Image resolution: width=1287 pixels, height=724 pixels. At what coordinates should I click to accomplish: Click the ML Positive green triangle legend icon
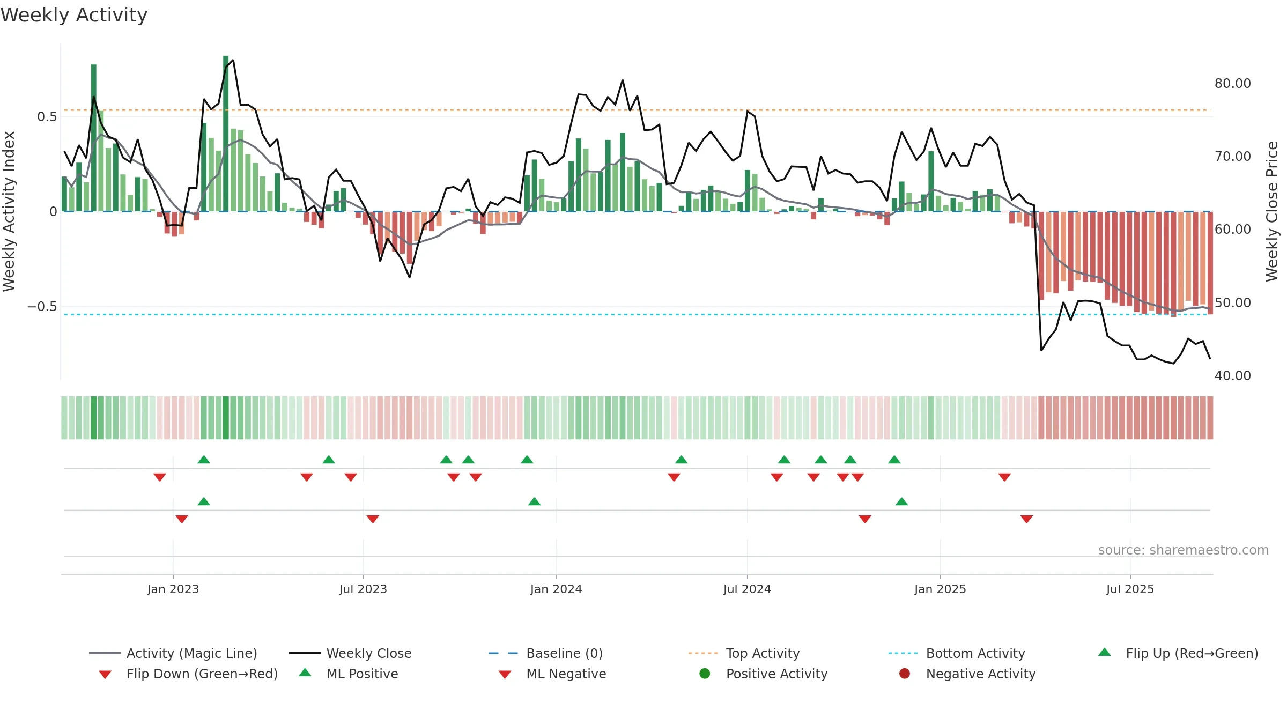tap(305, 673)
